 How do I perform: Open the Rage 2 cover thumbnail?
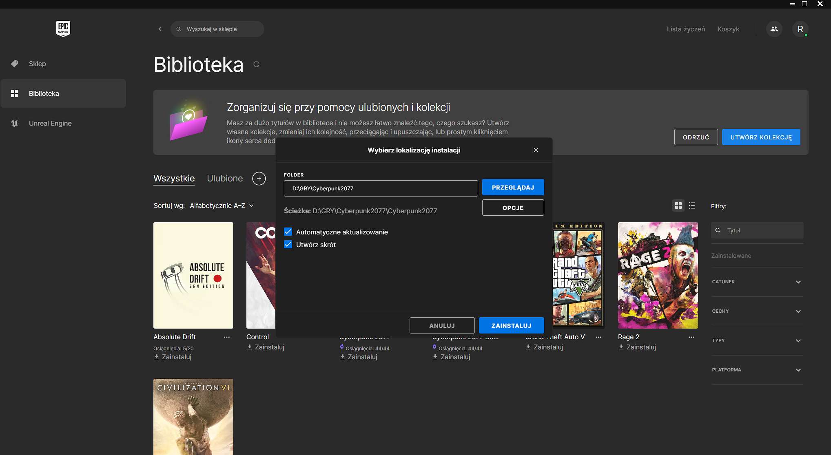pyautogui.click(x=658, y=275)
